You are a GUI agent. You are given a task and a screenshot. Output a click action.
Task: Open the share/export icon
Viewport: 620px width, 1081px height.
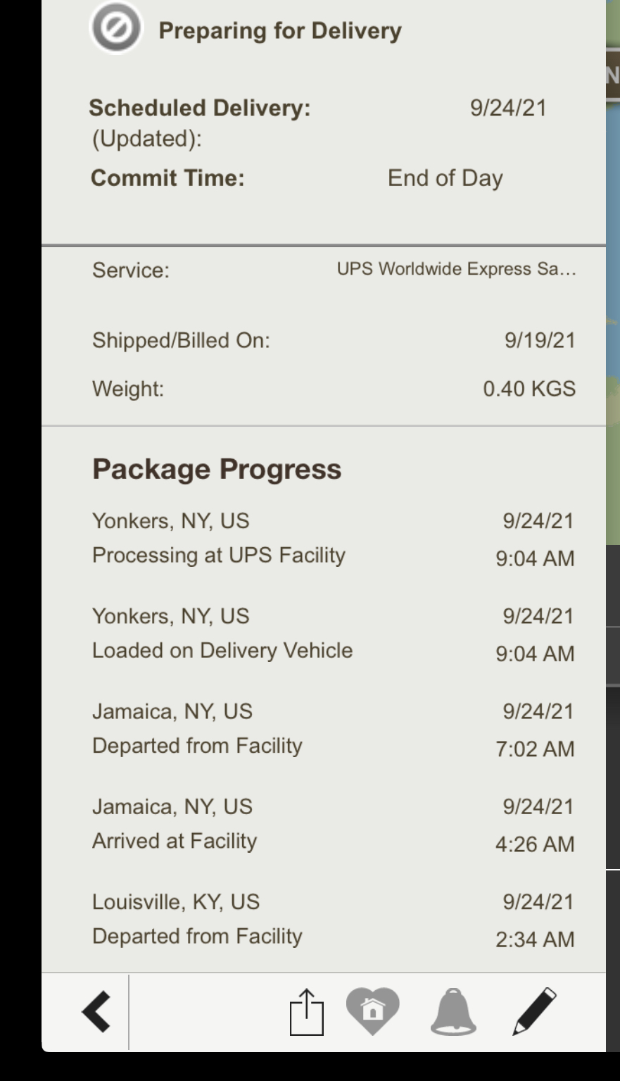[307, 1012]
